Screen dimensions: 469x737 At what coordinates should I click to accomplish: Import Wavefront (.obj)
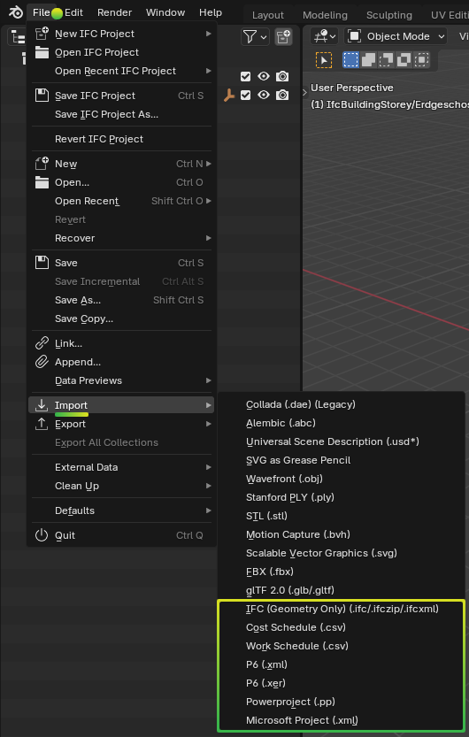[x=342, y=479]
